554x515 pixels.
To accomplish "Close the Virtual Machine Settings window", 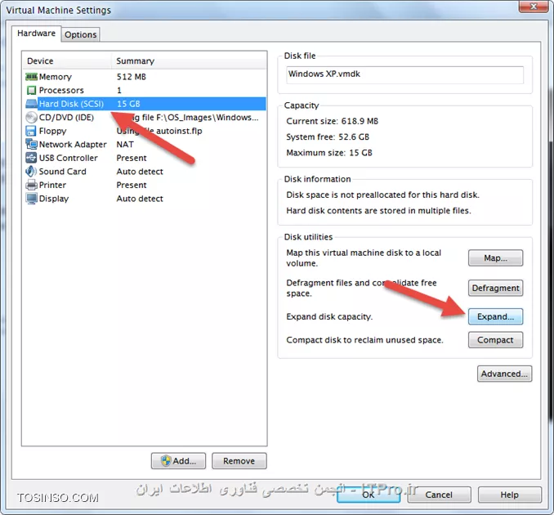I will (534, 7).
